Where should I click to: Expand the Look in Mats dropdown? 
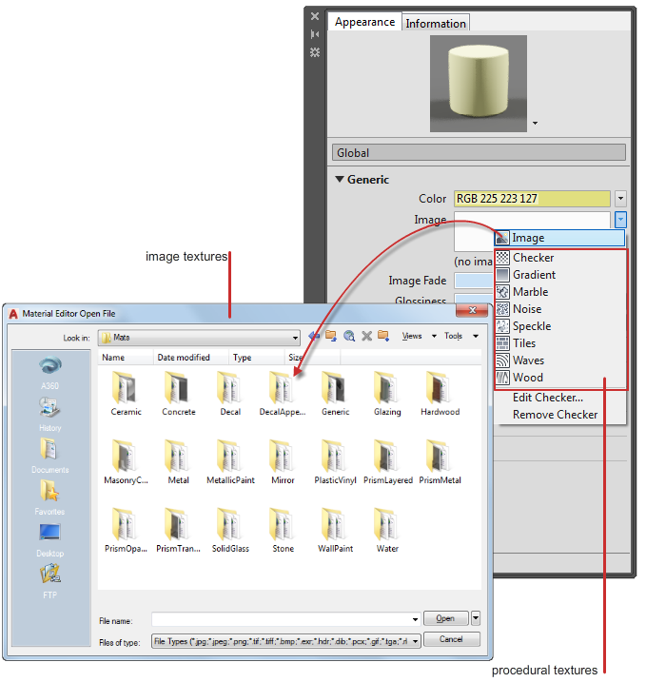(x=295, y=338)
